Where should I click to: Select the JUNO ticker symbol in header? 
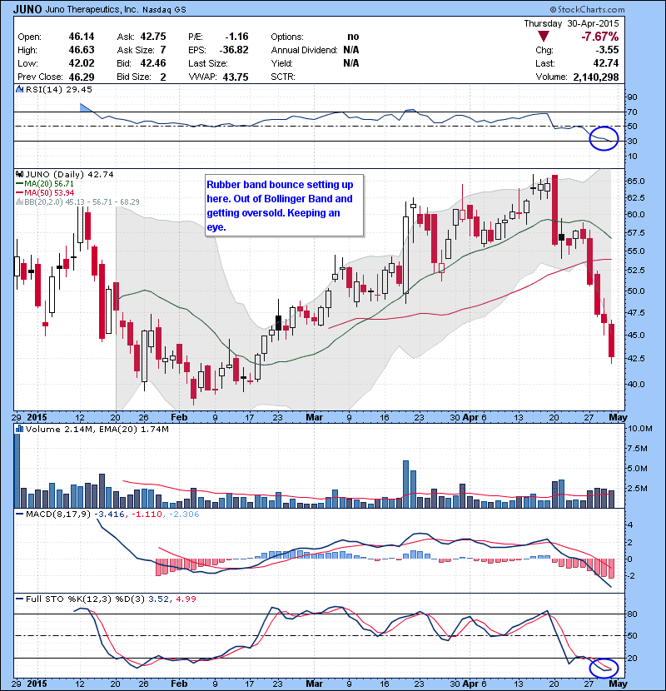click(27, 9)
